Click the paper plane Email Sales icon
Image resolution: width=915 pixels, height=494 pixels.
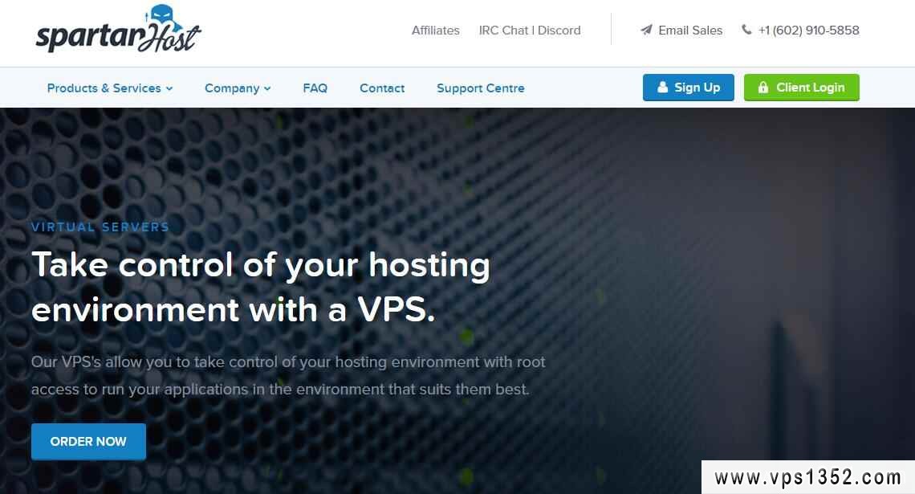[x=646, y=30]
